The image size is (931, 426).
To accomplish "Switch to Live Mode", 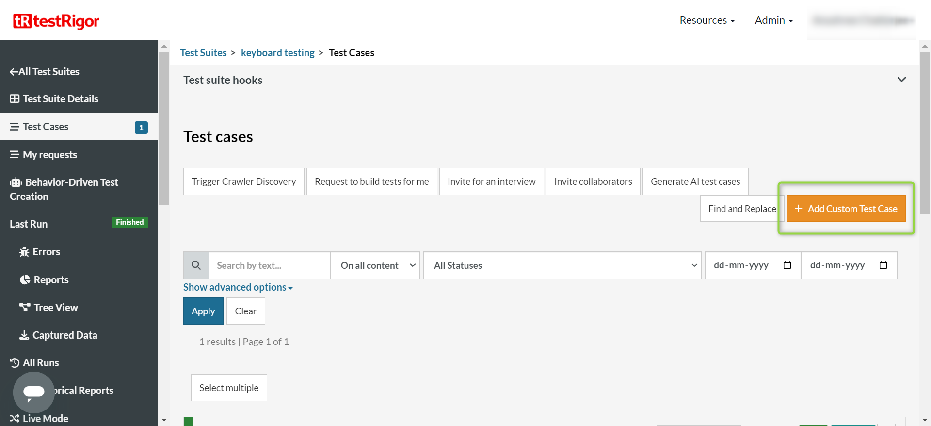I will coord(39,418).
